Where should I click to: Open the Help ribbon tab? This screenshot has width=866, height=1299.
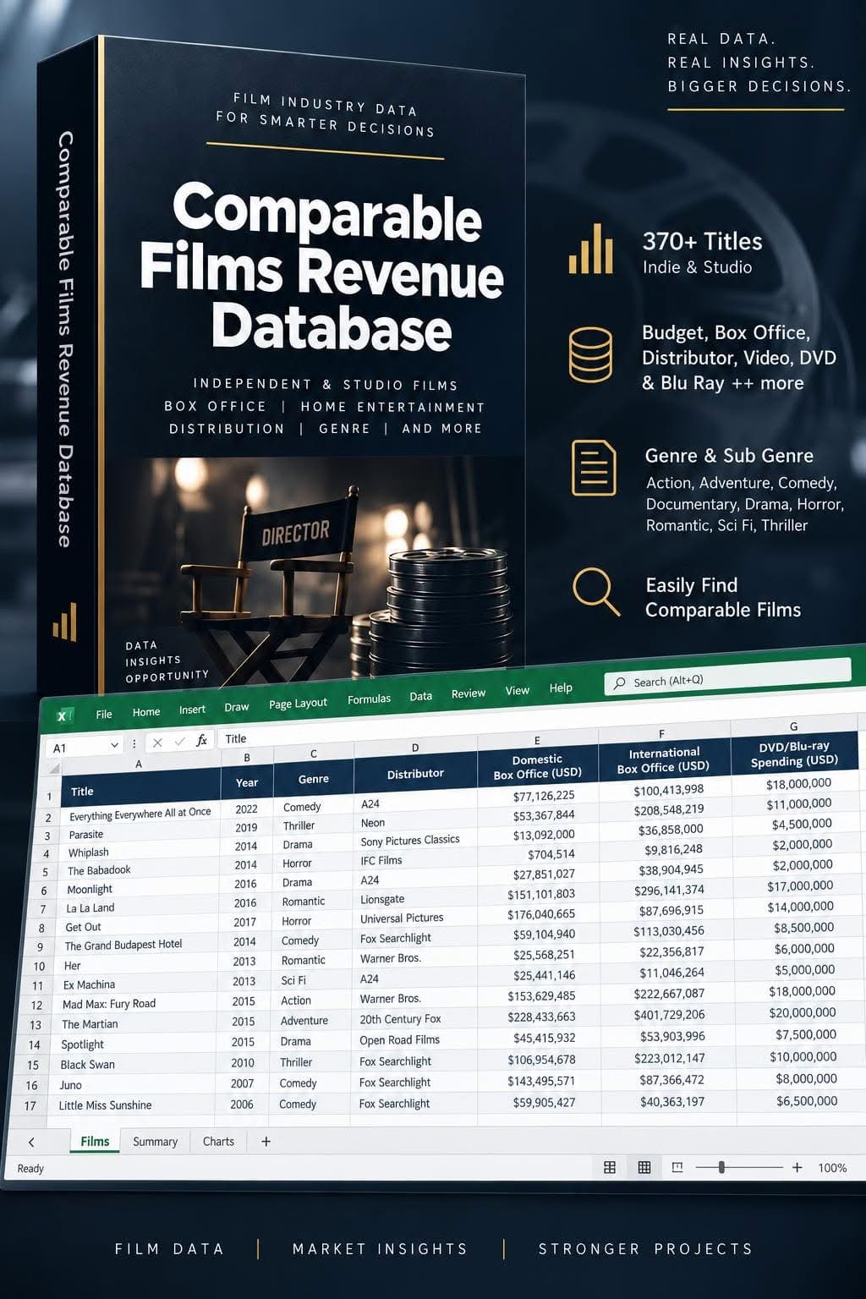point(561,688)
